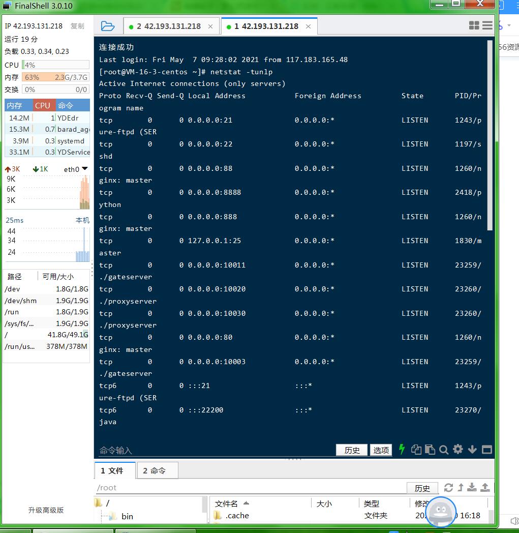Refresh the file list with refresh icon
Viewport: 519px width, 533px height.
click(x=448, y=487)
